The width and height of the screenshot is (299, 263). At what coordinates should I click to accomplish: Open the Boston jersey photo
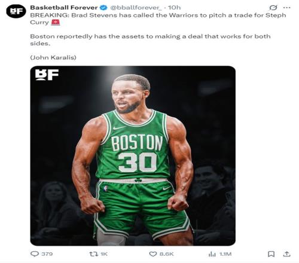point(133,155)
